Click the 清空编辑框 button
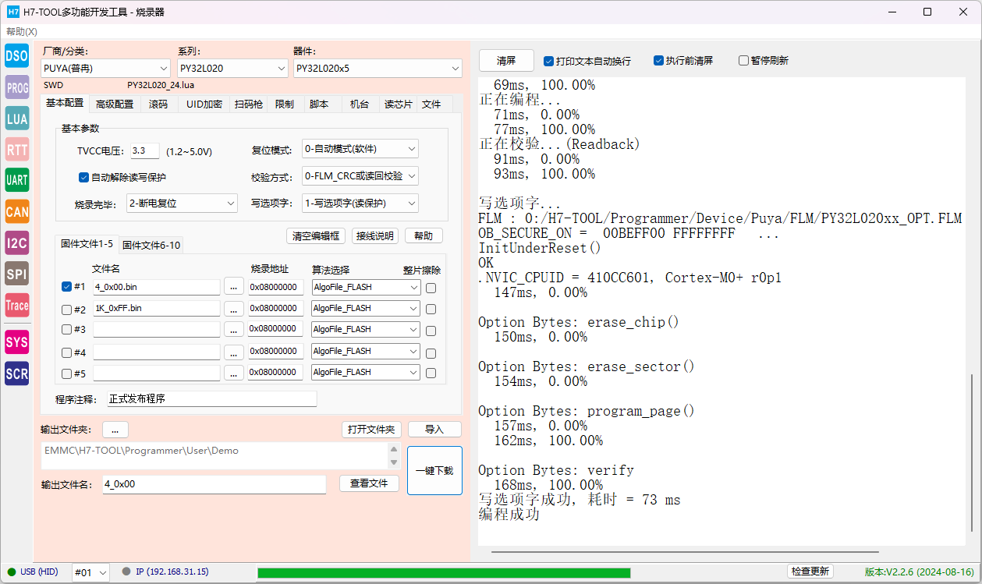Image resolution: width=982 pixels, height=584 pixels. [x=316, y=235]
